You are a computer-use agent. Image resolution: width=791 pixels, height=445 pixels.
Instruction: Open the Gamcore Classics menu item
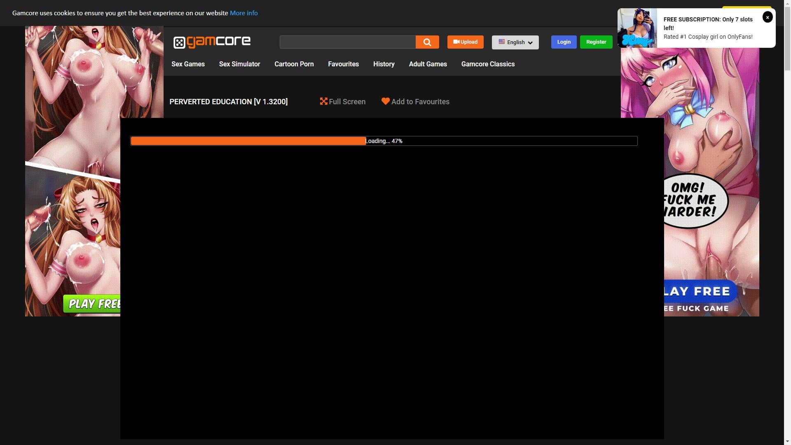click(488, 64)
